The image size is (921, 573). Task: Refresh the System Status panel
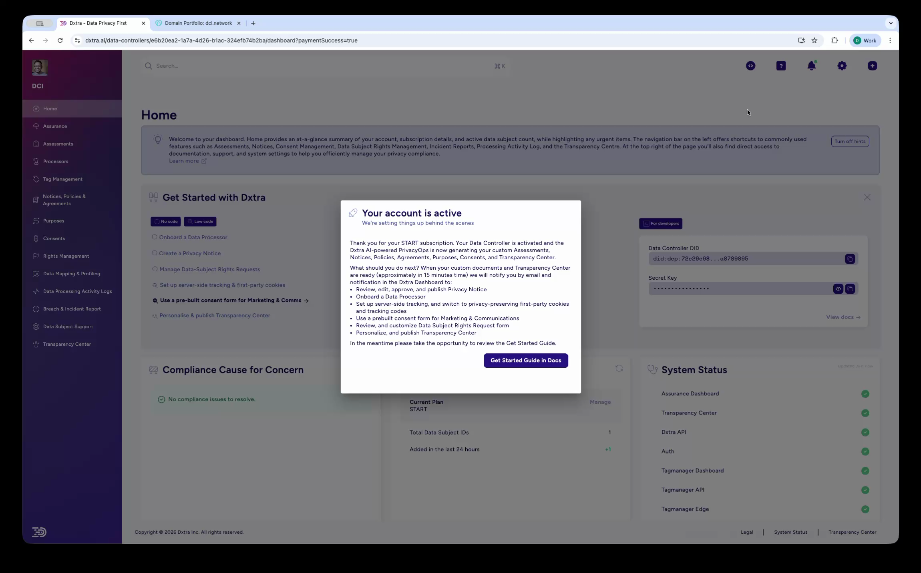(619, 369)
